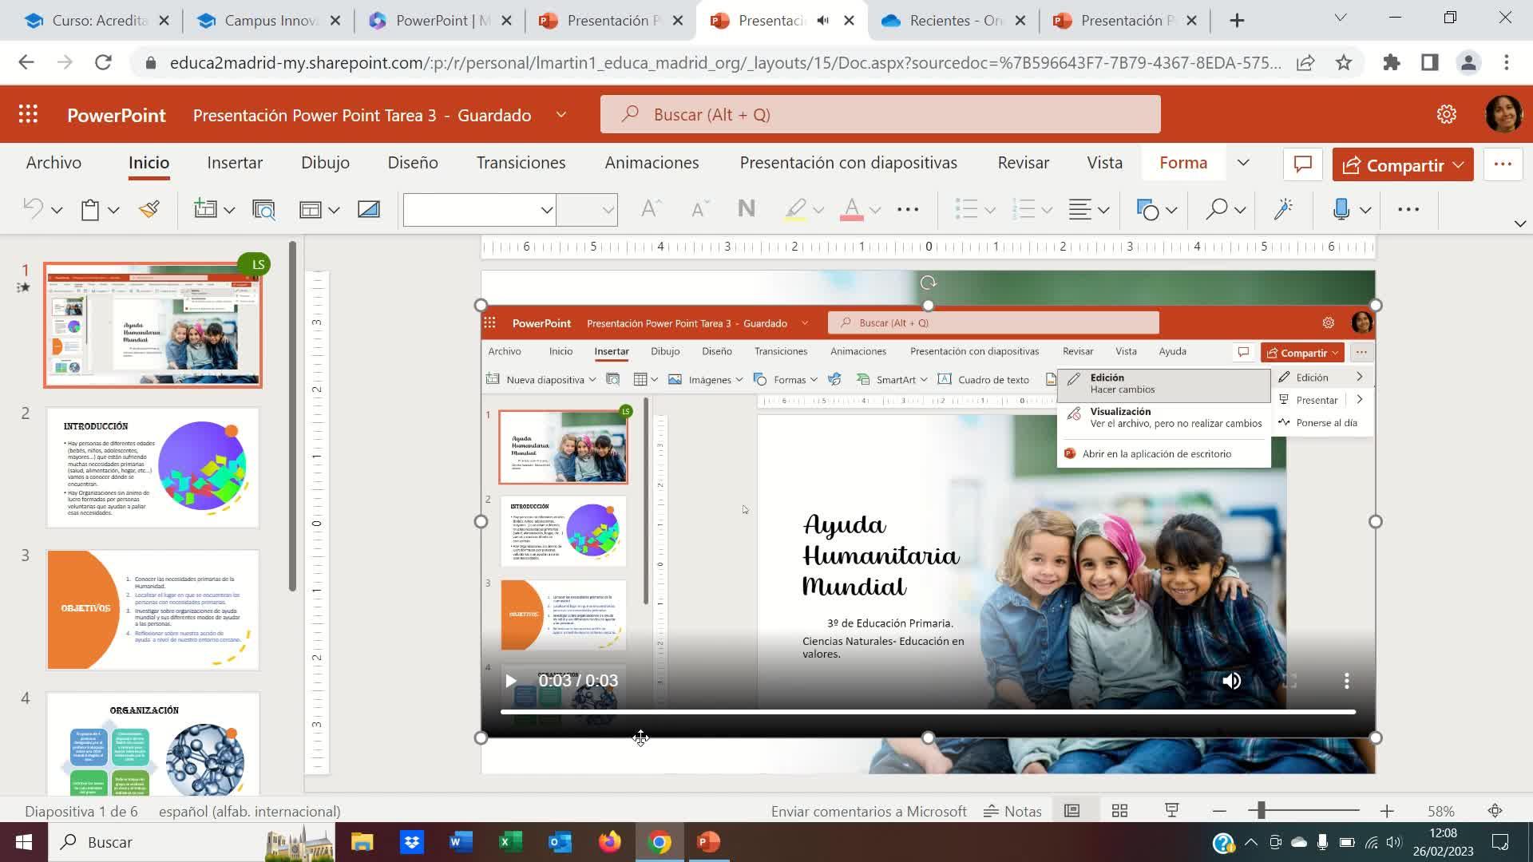This screenshot has width=1533, height=862.
Task: Open the Compartir dropdown arrow
Action: (1459, 164)
